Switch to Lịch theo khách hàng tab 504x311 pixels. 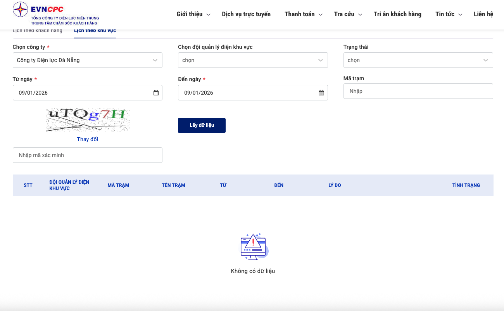[x=38, y=31]
